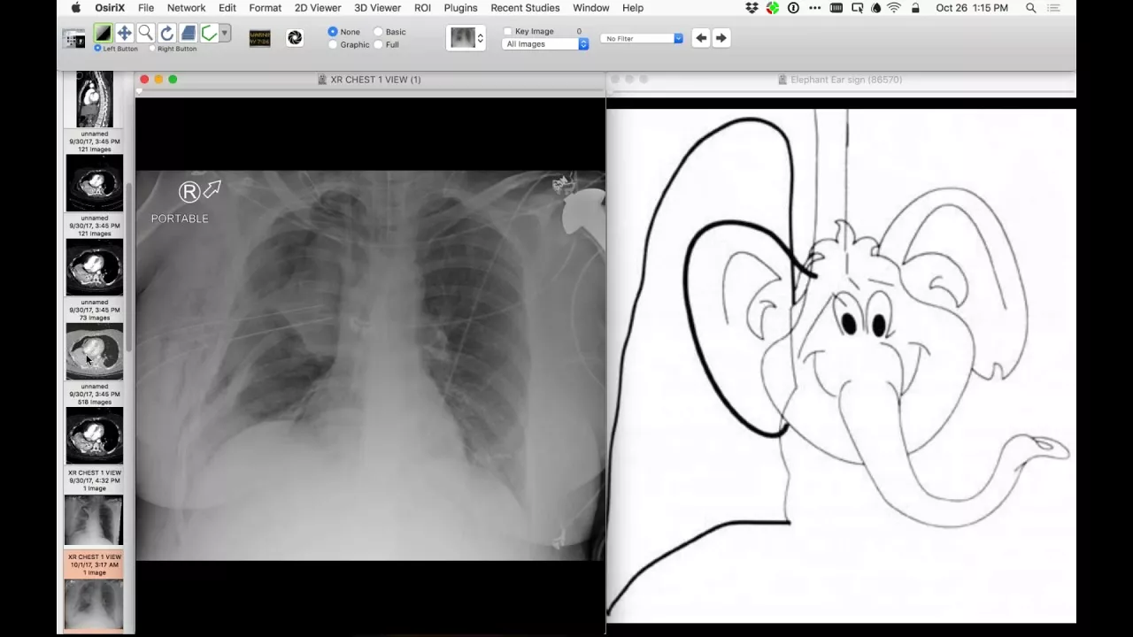The height and width of the screenshot is (637, 1133).
Task: Choose Right Button mouse option
Action: 152,49
